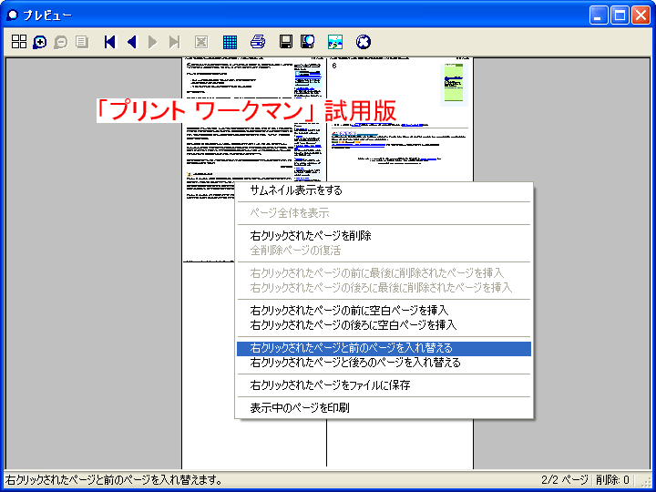This screenshot has height=492, width=656.
Task: Click the 削除: 0 status bar text
Action: click(x=612, y=480)
